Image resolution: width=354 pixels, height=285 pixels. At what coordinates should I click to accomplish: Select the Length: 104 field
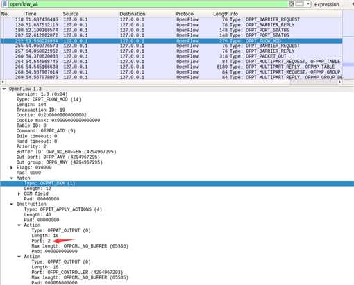tap(31, 105)
